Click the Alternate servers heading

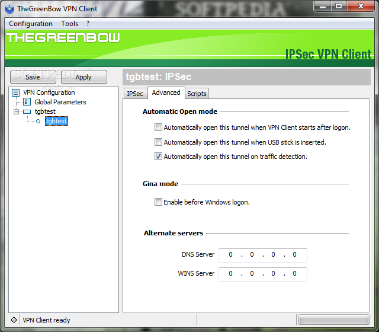point(174,233)
